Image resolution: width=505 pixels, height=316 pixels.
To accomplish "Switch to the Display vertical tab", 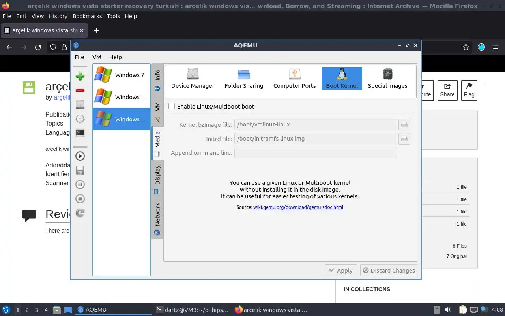I will coord(157,179).
